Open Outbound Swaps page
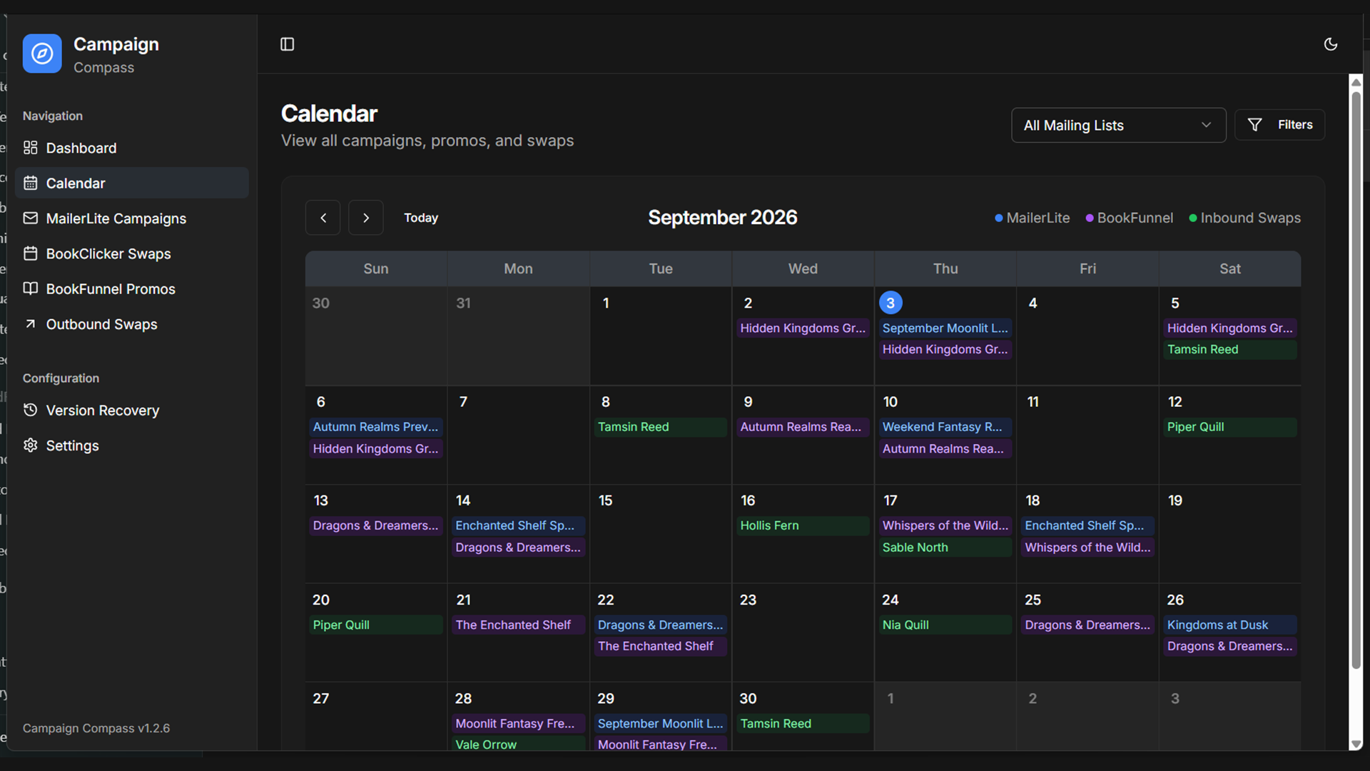Viewport: 1370px width, 771px height. [132, 324]
